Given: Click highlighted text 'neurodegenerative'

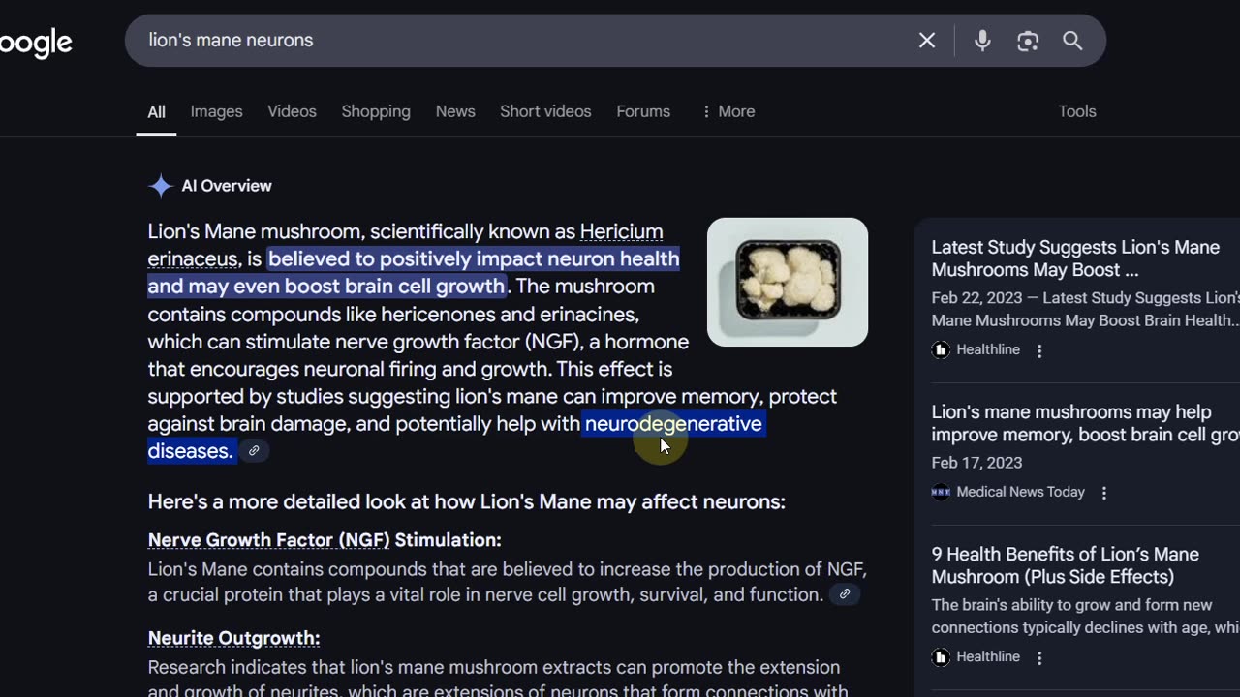Looking at the screenshot, I should click(673, 424).
